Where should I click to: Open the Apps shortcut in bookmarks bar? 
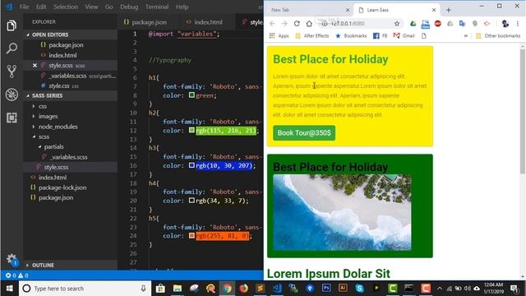pos(279,36)
